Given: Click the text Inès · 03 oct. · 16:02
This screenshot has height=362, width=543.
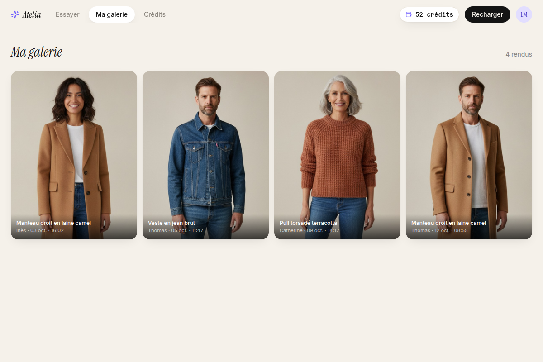Looking at the screenshot, I should [40, 230].
